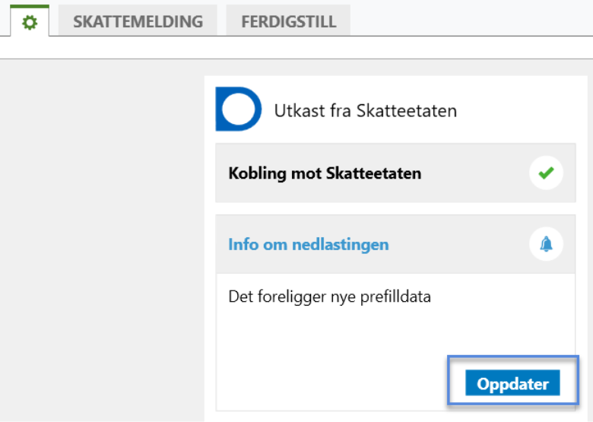Follow the Info om nedlastingen link

(x=308, y=245)
